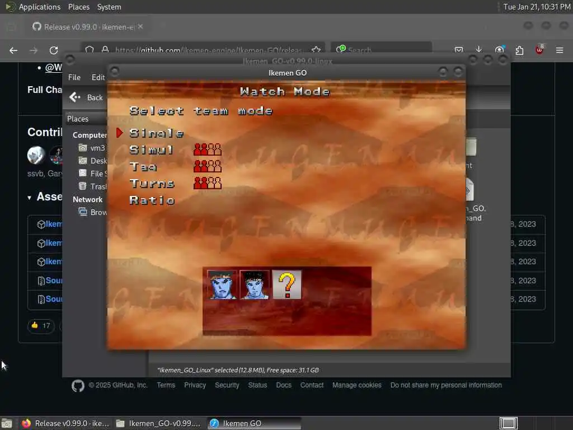
Task: Reload the GitHub release page
Action: click(54, 50)
